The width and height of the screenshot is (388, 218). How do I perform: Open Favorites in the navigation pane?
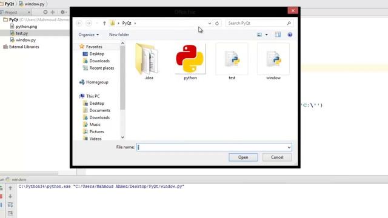click(94, 47)
